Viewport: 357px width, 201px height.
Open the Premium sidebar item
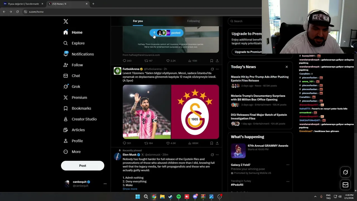point(75,97)
